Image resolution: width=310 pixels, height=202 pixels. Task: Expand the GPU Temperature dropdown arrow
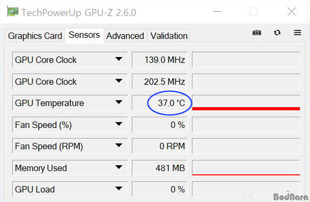coord(119,102)
